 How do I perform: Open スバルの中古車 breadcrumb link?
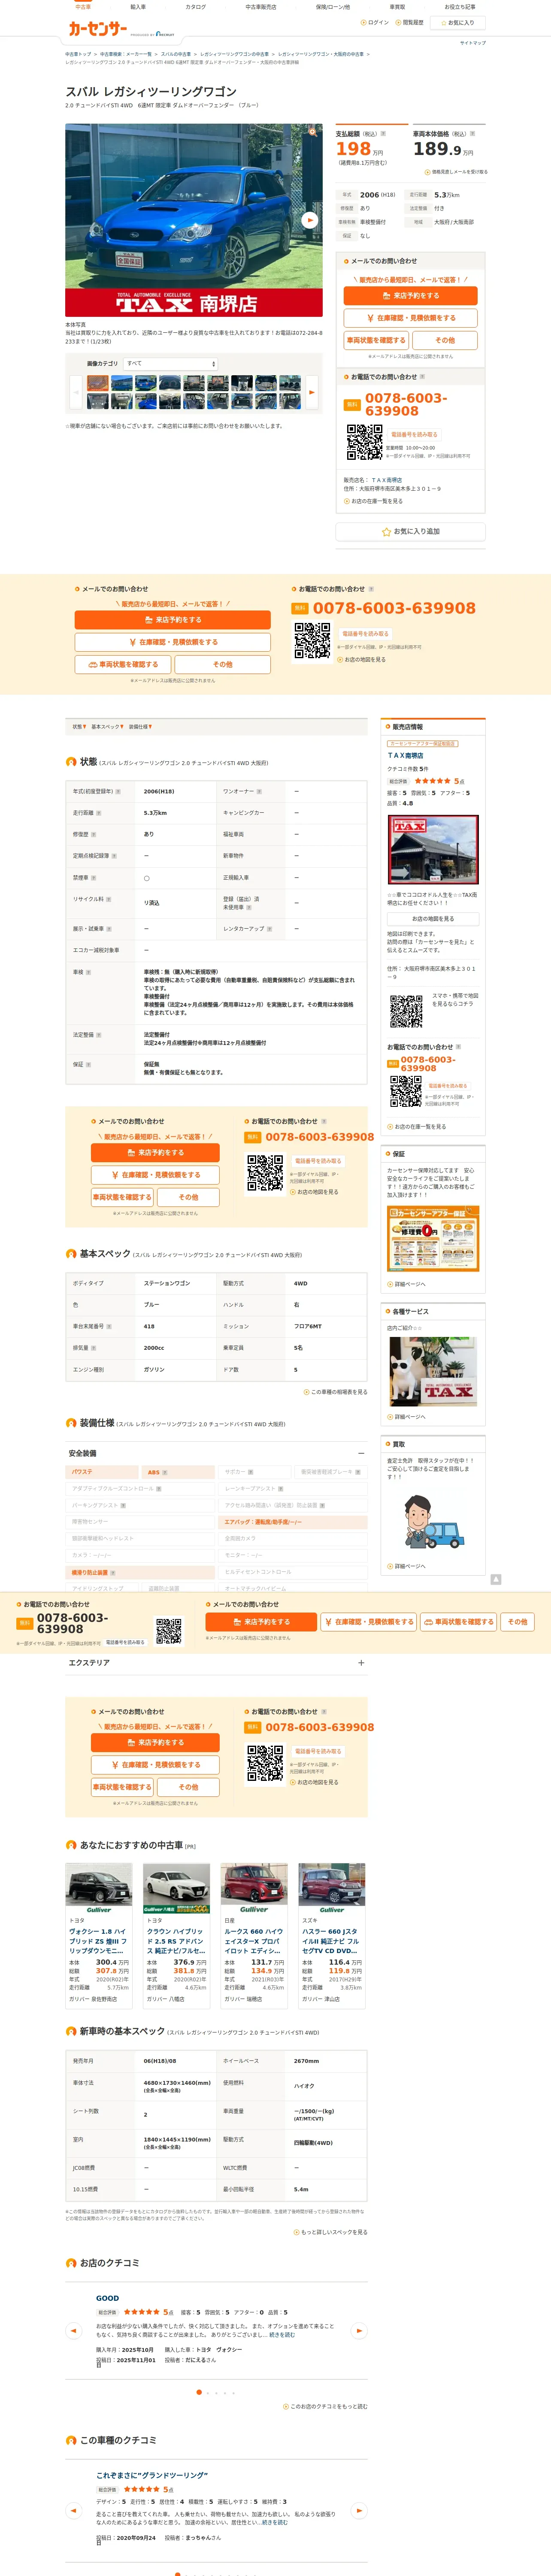pos(176,54)
